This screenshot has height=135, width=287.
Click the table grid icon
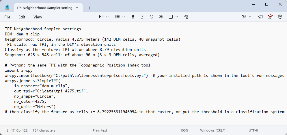171,17
